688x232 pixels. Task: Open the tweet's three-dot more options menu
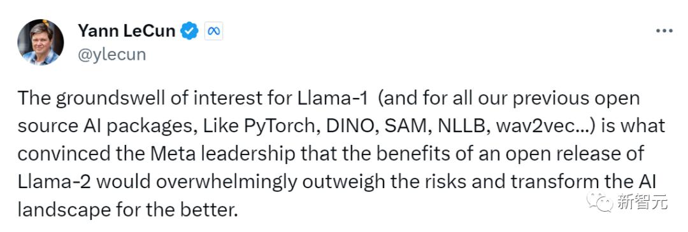point(664,31)
